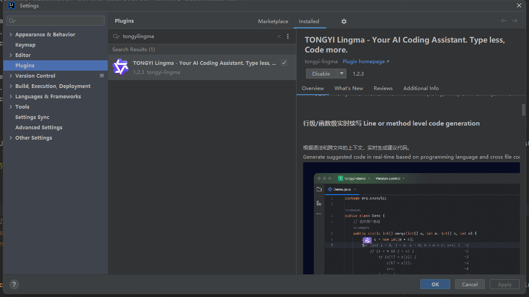Image resolution: width=529 pixels, height=297 pixels.
Task: Click the settings search input field
Action: pyautogui.click(x=56, y=21)
